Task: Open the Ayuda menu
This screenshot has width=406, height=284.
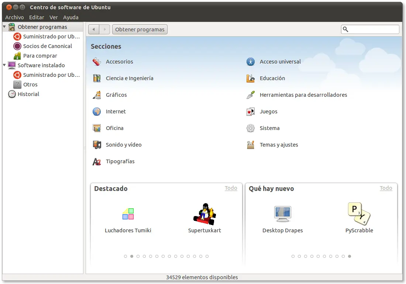Action: point(71,17)
